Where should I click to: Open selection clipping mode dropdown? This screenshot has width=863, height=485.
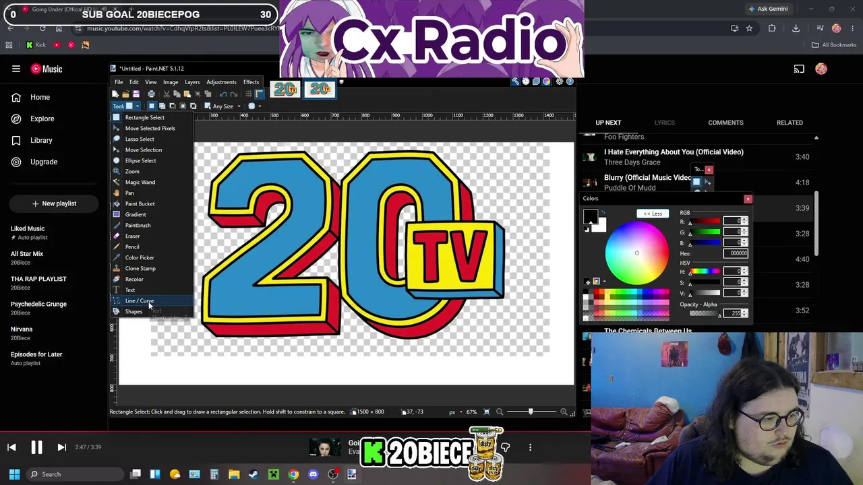[x=254, y=106]
